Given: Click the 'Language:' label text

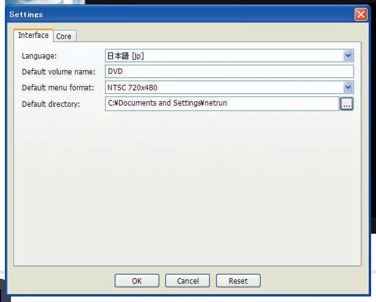Looking at the screenshot, I should (x=39, y=56).
